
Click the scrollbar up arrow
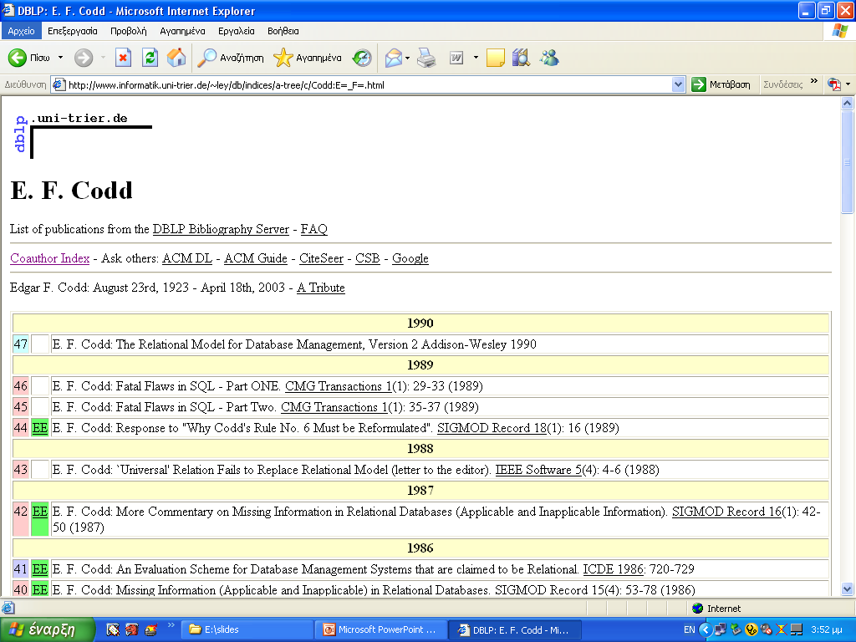tap(848, 103)
